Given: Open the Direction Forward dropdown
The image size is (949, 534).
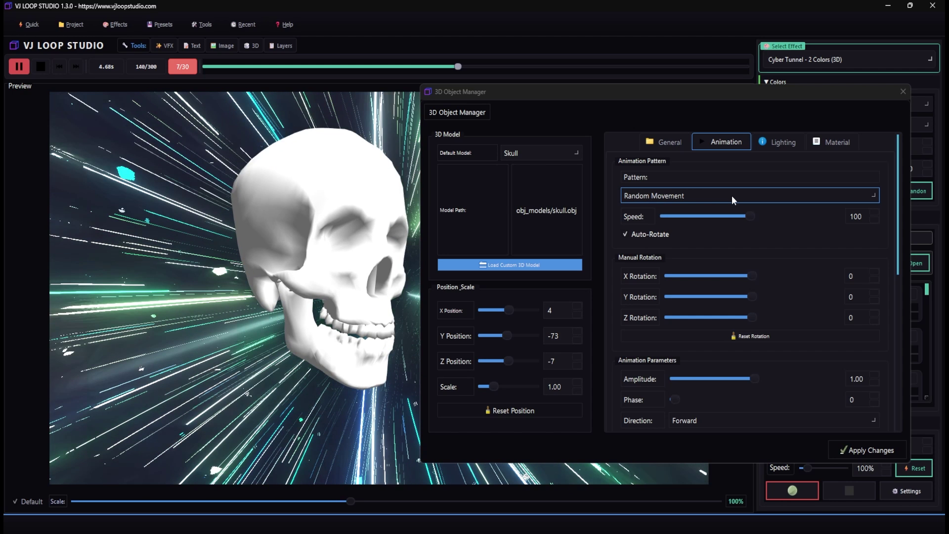Looking at the screenshot, I should pyautogui.click(x=773, y=421).
